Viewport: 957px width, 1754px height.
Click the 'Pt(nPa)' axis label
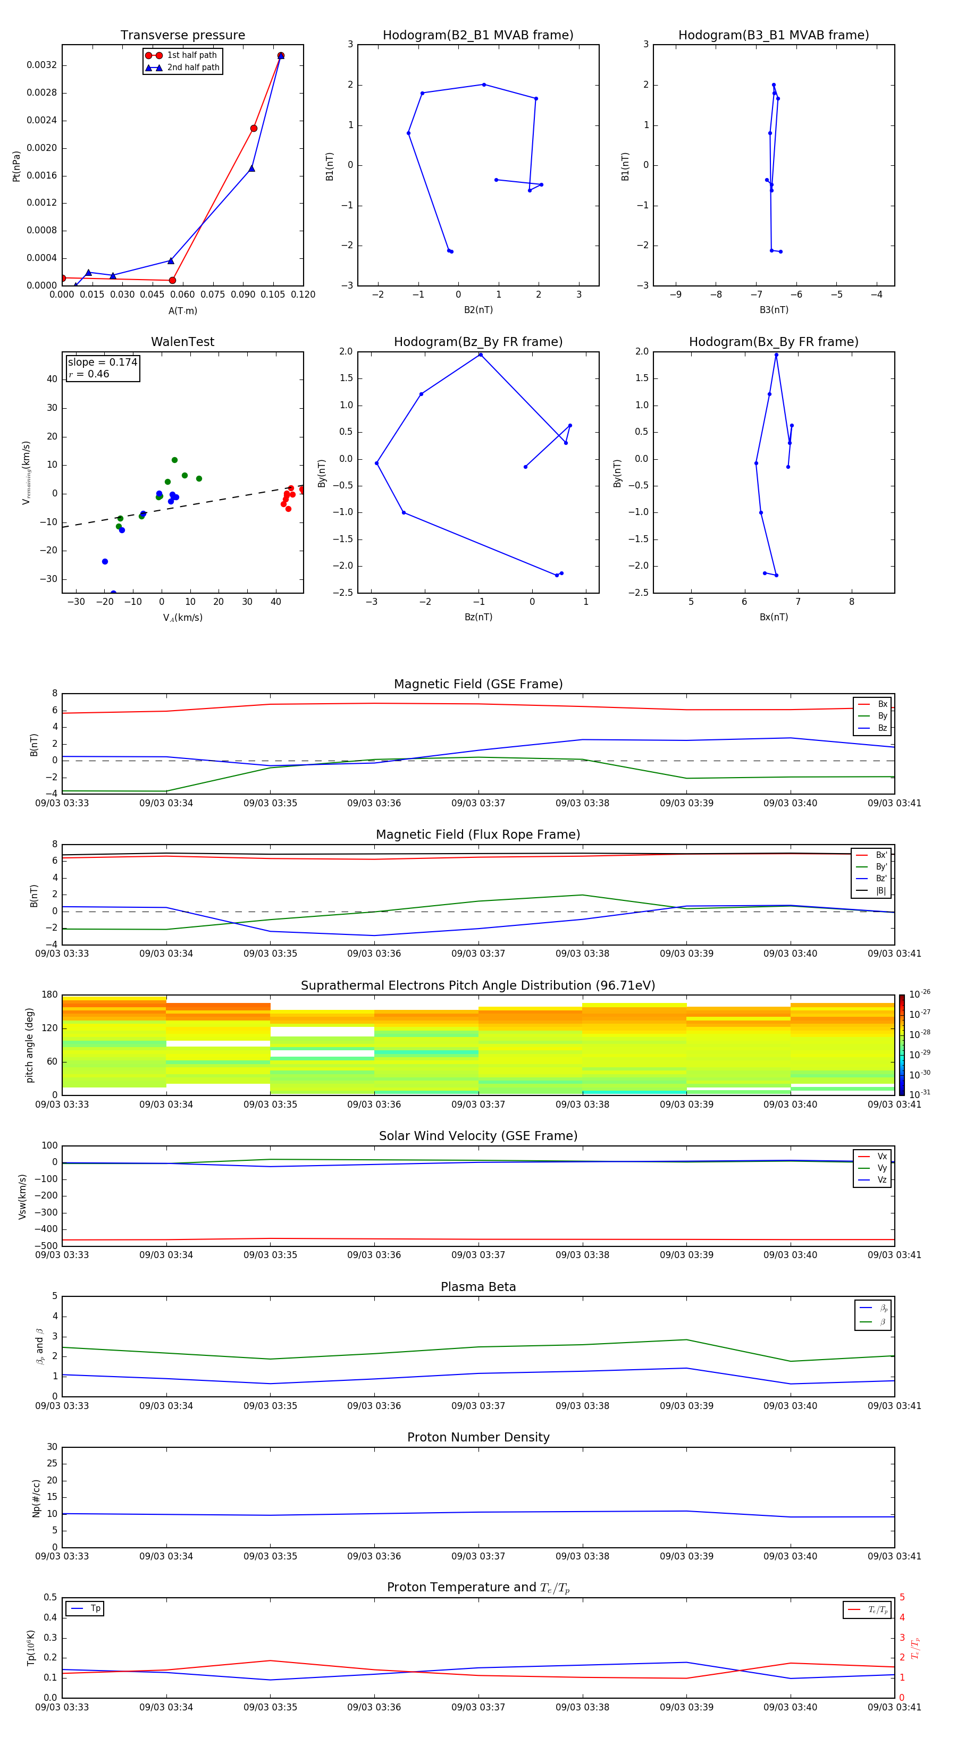tap(16, 165)
